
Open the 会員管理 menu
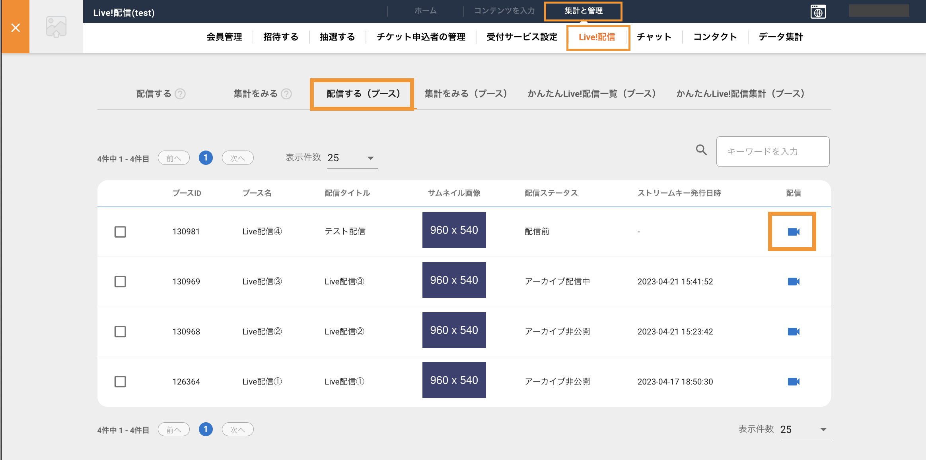point(224,37)
